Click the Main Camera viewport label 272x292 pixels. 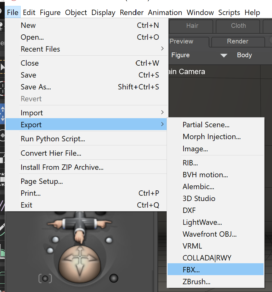click(x=187, y=72)
